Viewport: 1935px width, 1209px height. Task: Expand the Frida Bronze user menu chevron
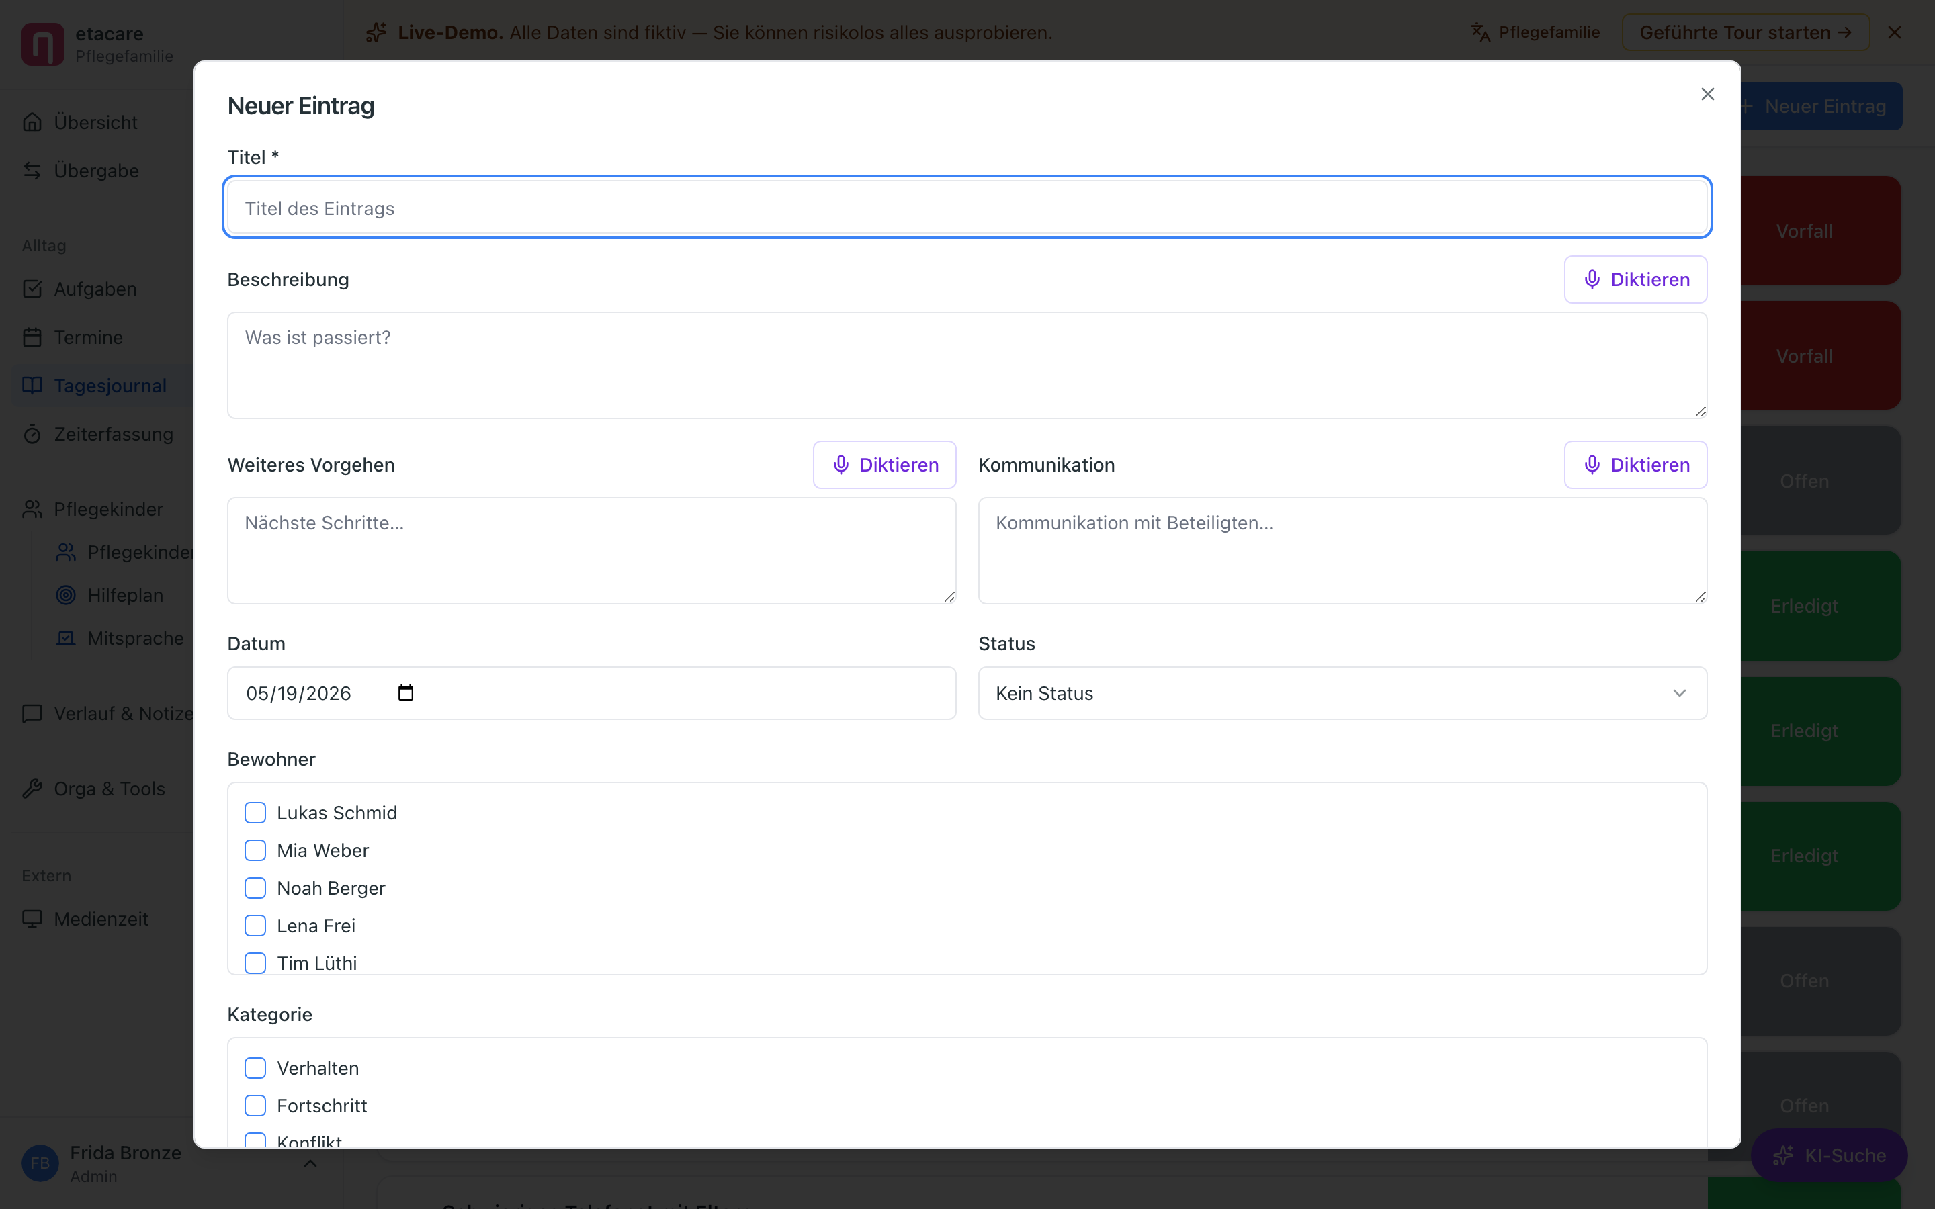pyautogui.click(x=310, y=1163)
